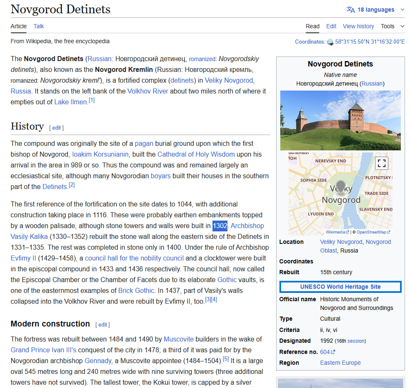This screenshot has height=388, width=410.
Task: Open the Veliky Novgorod link in intro
Action: tap(229, 81)
